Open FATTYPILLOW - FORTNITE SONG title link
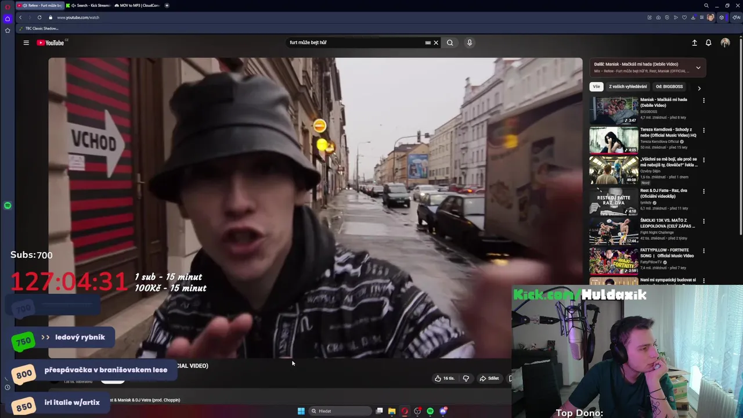This screenshot has width=743, height=418. pos(667,253)
